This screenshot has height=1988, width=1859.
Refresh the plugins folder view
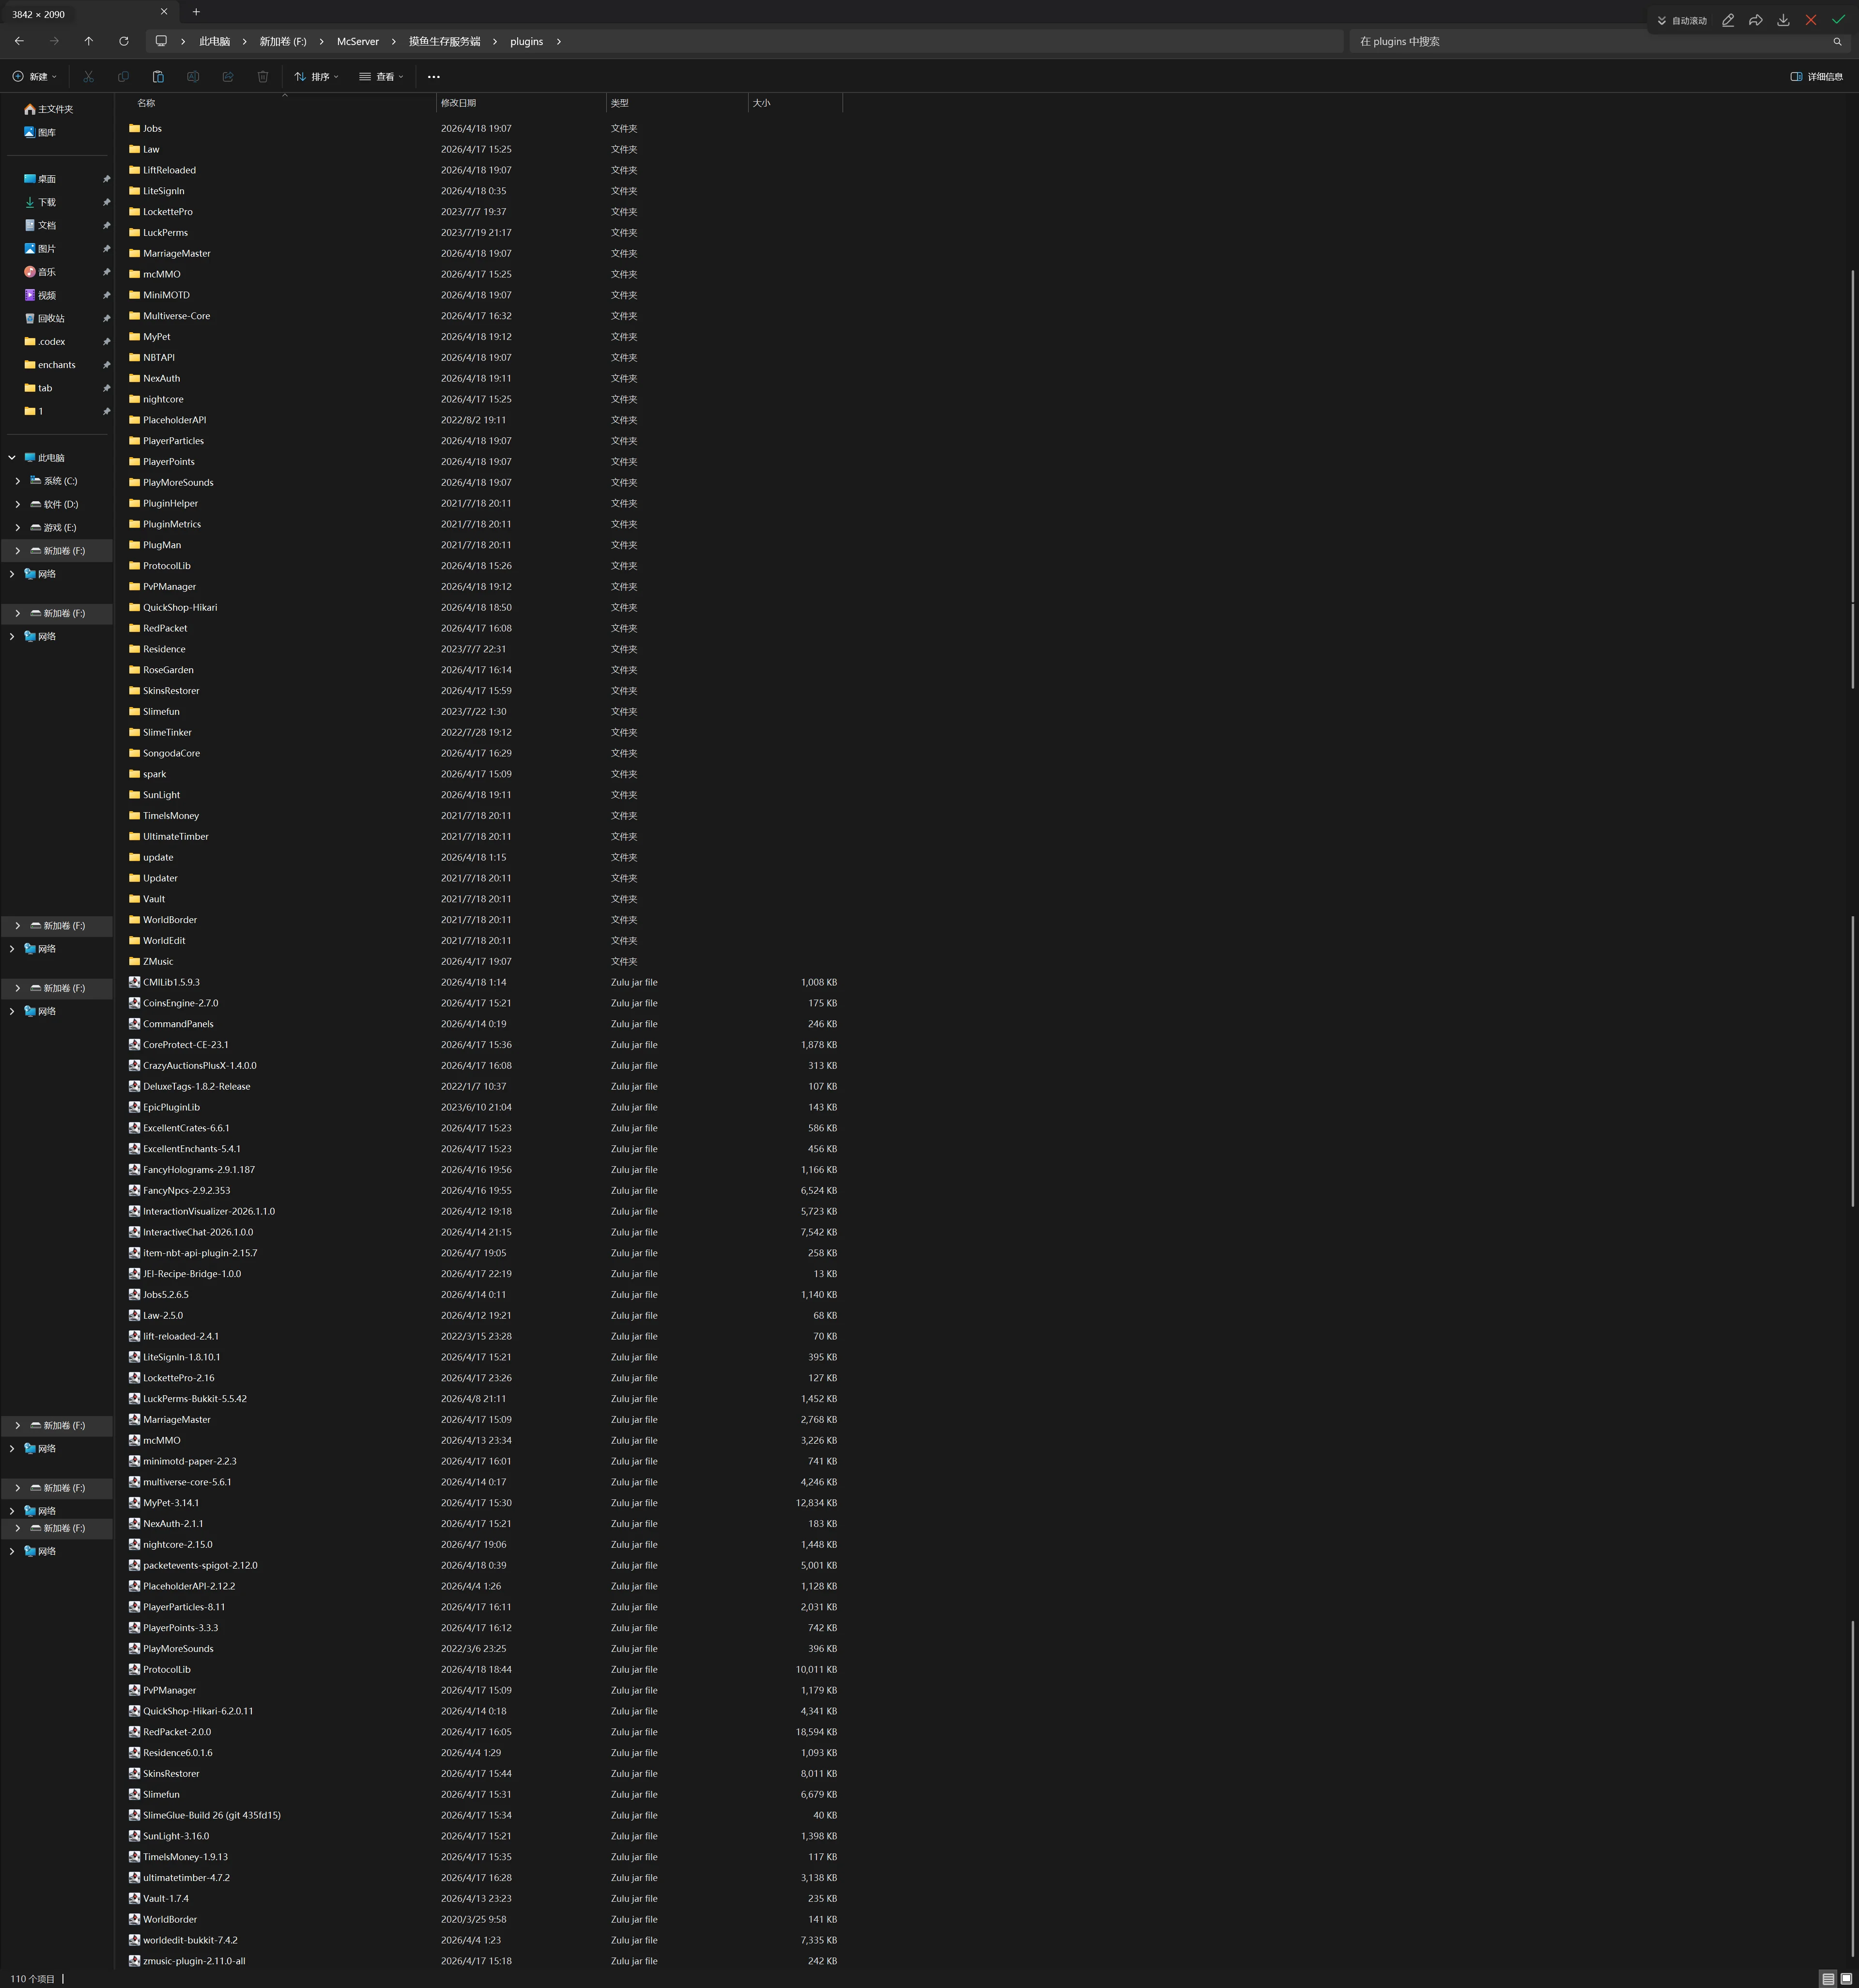[124, 41]
